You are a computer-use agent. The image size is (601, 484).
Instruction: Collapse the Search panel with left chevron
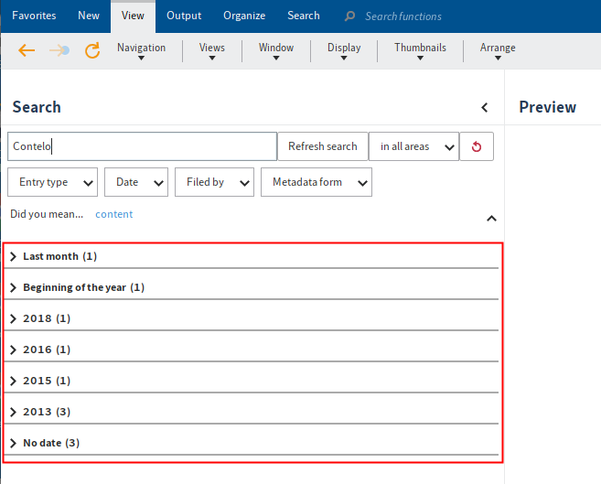tap(485, 107)
